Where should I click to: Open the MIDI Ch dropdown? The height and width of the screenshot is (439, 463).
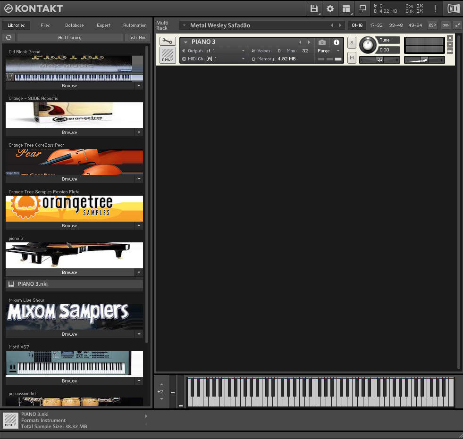244,59
